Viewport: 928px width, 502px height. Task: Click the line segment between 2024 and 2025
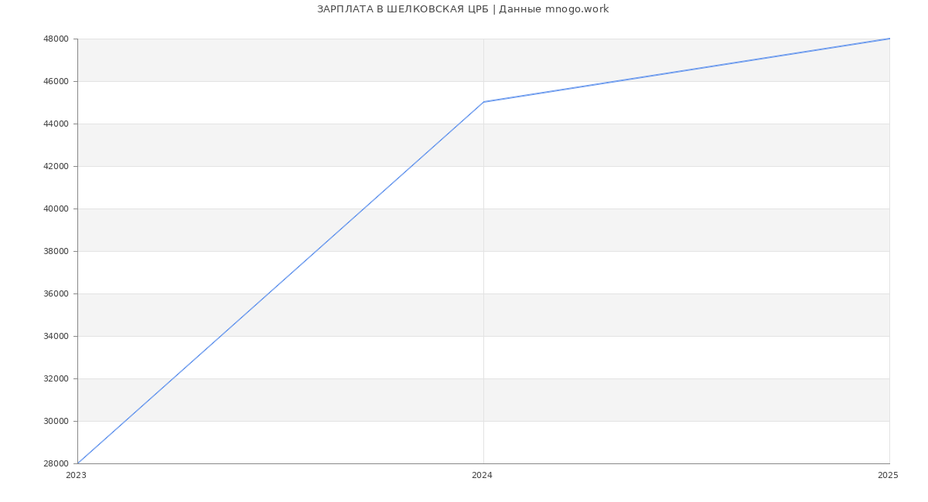coord(687,70)
